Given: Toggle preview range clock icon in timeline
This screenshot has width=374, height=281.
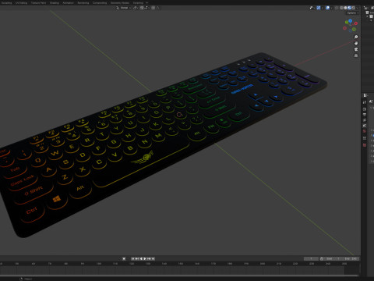Looking at the screenshot, I should coord(322,258).
